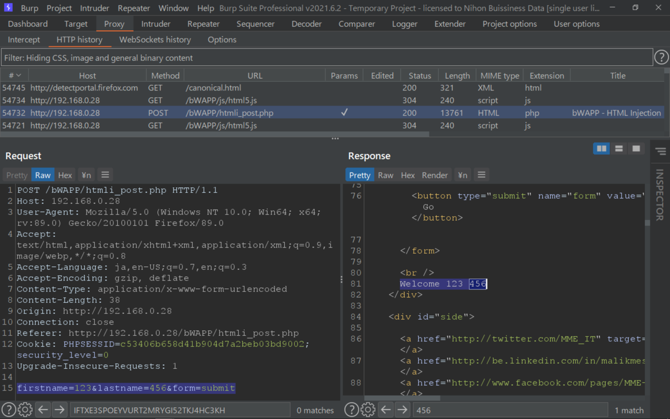The width and height of the screenshot is (670, 419).
Task: Go to next match in request search
Action: [59, 410]
